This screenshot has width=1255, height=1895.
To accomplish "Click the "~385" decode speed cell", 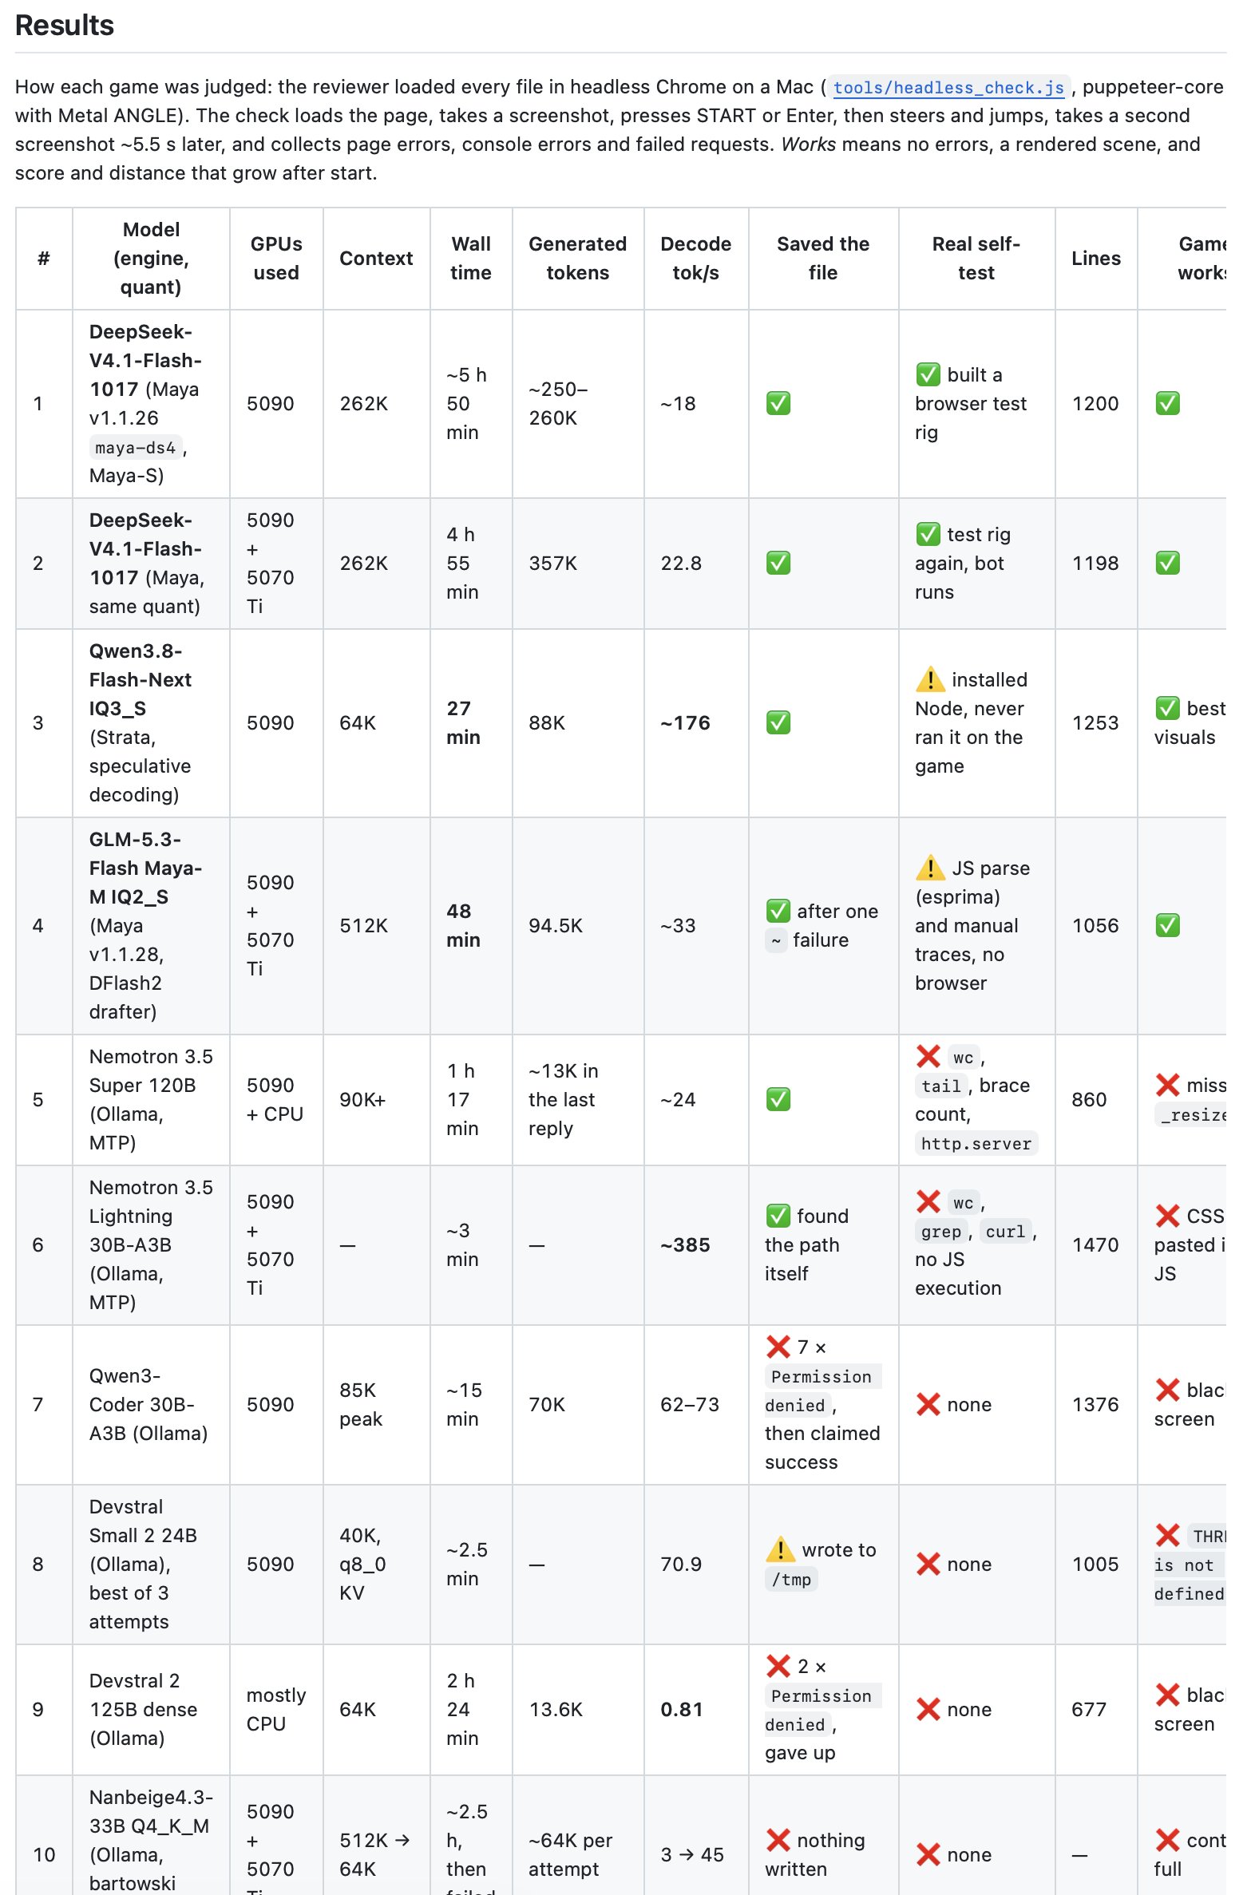I will [685, 1244].
